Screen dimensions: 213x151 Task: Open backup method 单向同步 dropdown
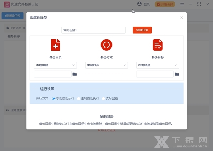106,65
